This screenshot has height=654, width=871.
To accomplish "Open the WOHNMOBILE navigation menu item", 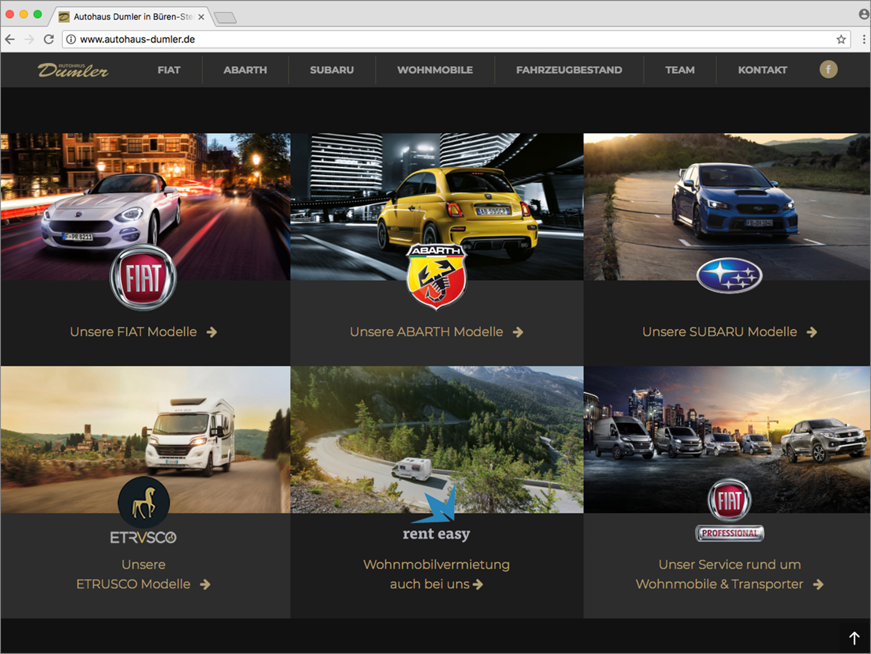I will (435, 70).
